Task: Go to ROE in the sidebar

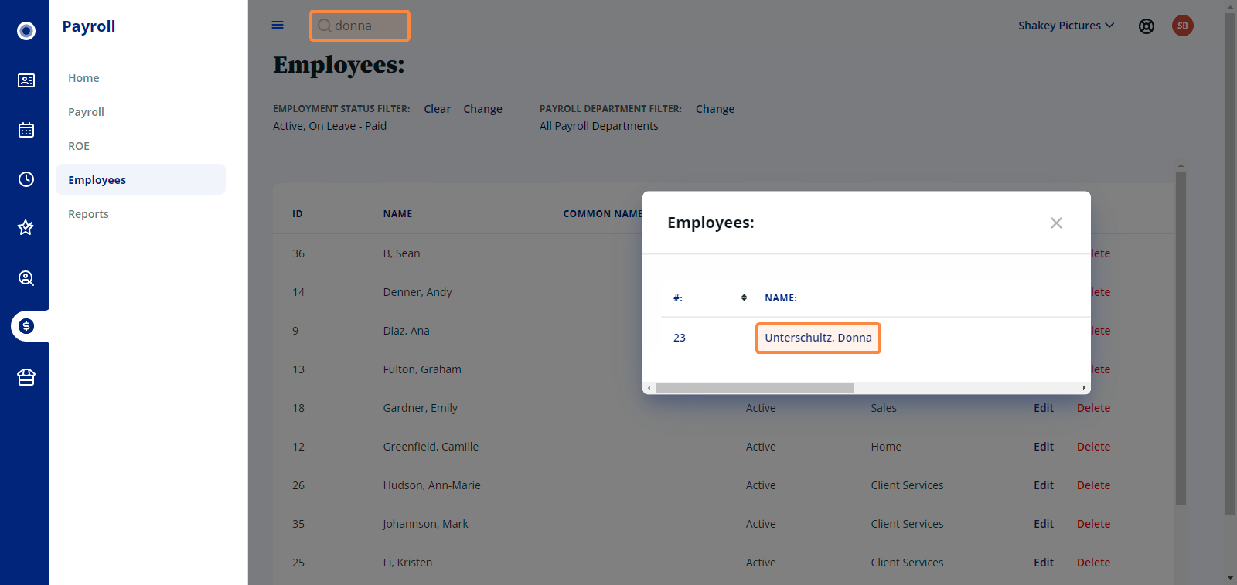Action: (x=79, y=146)
